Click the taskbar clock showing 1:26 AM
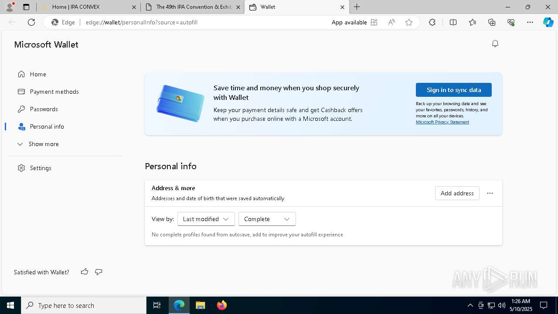Viewport: 558px width, 314px height. pos(521,305)
